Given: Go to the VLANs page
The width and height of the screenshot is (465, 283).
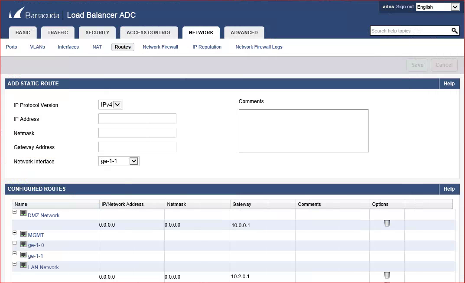Looking at the screenshot, I should [x=37, y=47].
